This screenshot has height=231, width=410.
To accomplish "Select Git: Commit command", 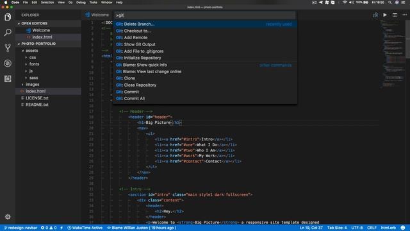I will point(205,92).
